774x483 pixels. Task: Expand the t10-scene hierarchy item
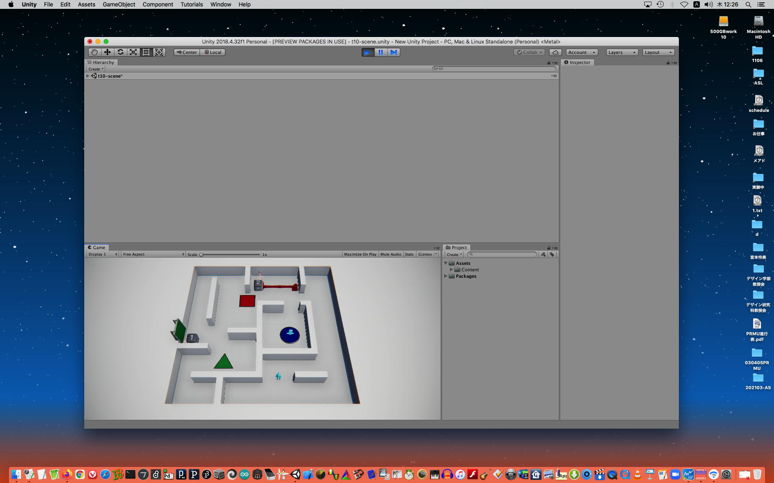(88, 76)
